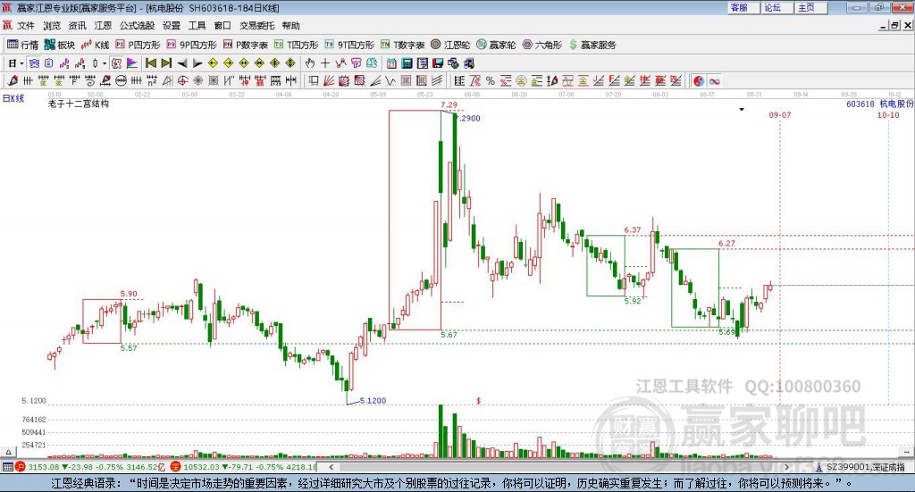Select the zigzag wave line tool

click(x=391, y=81)
